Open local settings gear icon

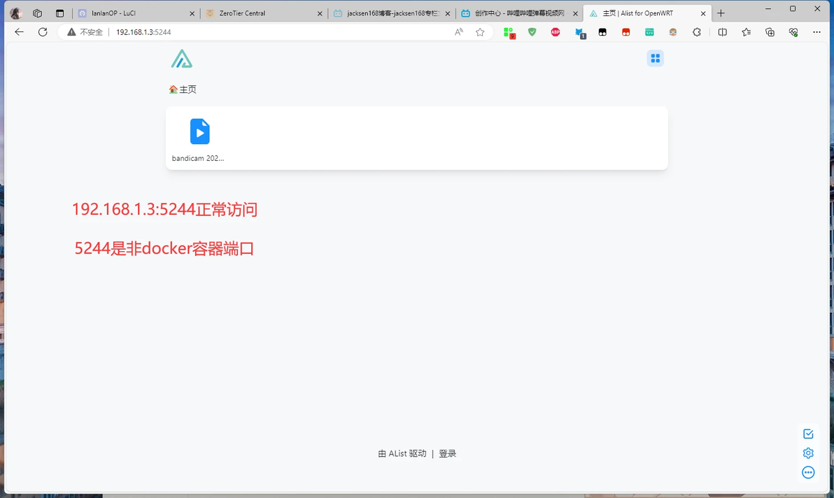click(x=808, y=453)
